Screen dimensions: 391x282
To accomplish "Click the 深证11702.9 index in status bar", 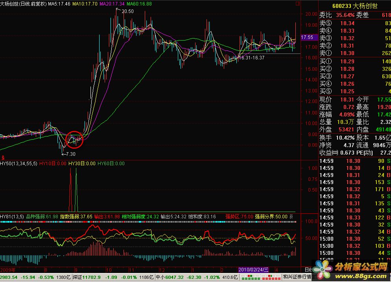I will tap(87, 278).
